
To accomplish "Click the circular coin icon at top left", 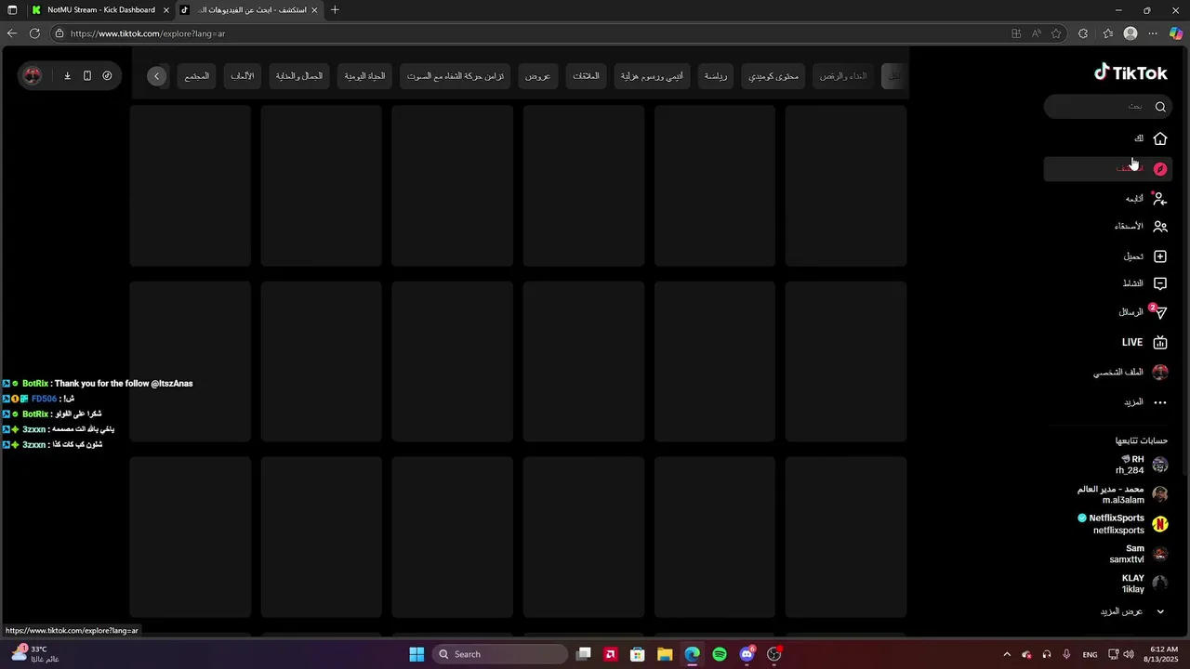I will coord(107,76).
